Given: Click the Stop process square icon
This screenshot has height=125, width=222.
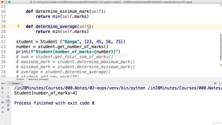Looking at the screenshot, I should pos(2,93).
